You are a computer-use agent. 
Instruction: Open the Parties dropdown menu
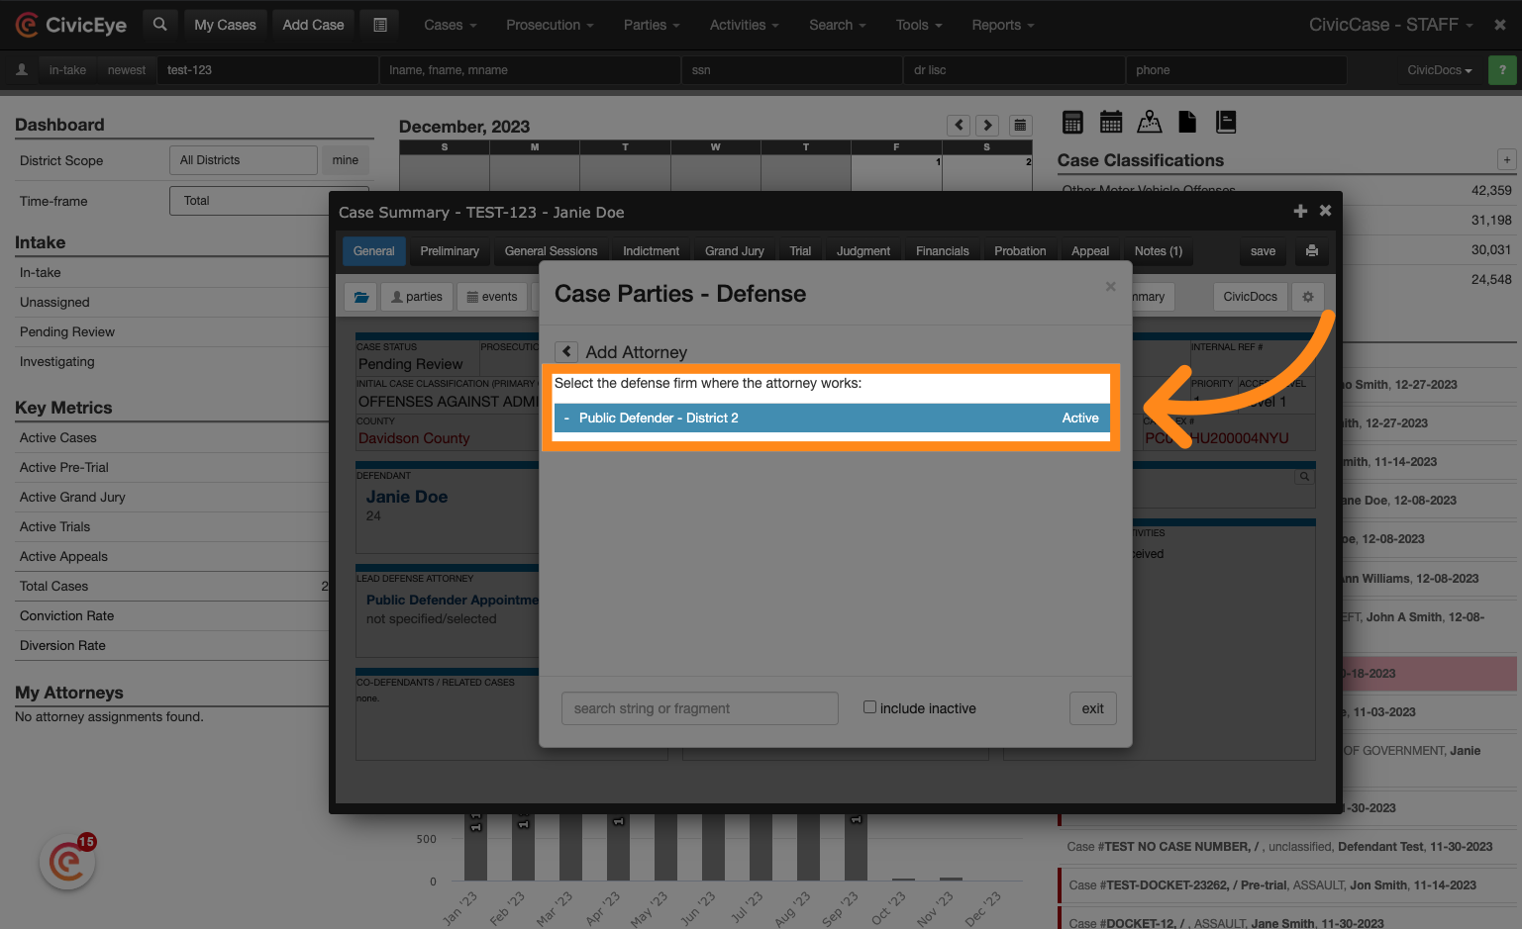[652, 25]
